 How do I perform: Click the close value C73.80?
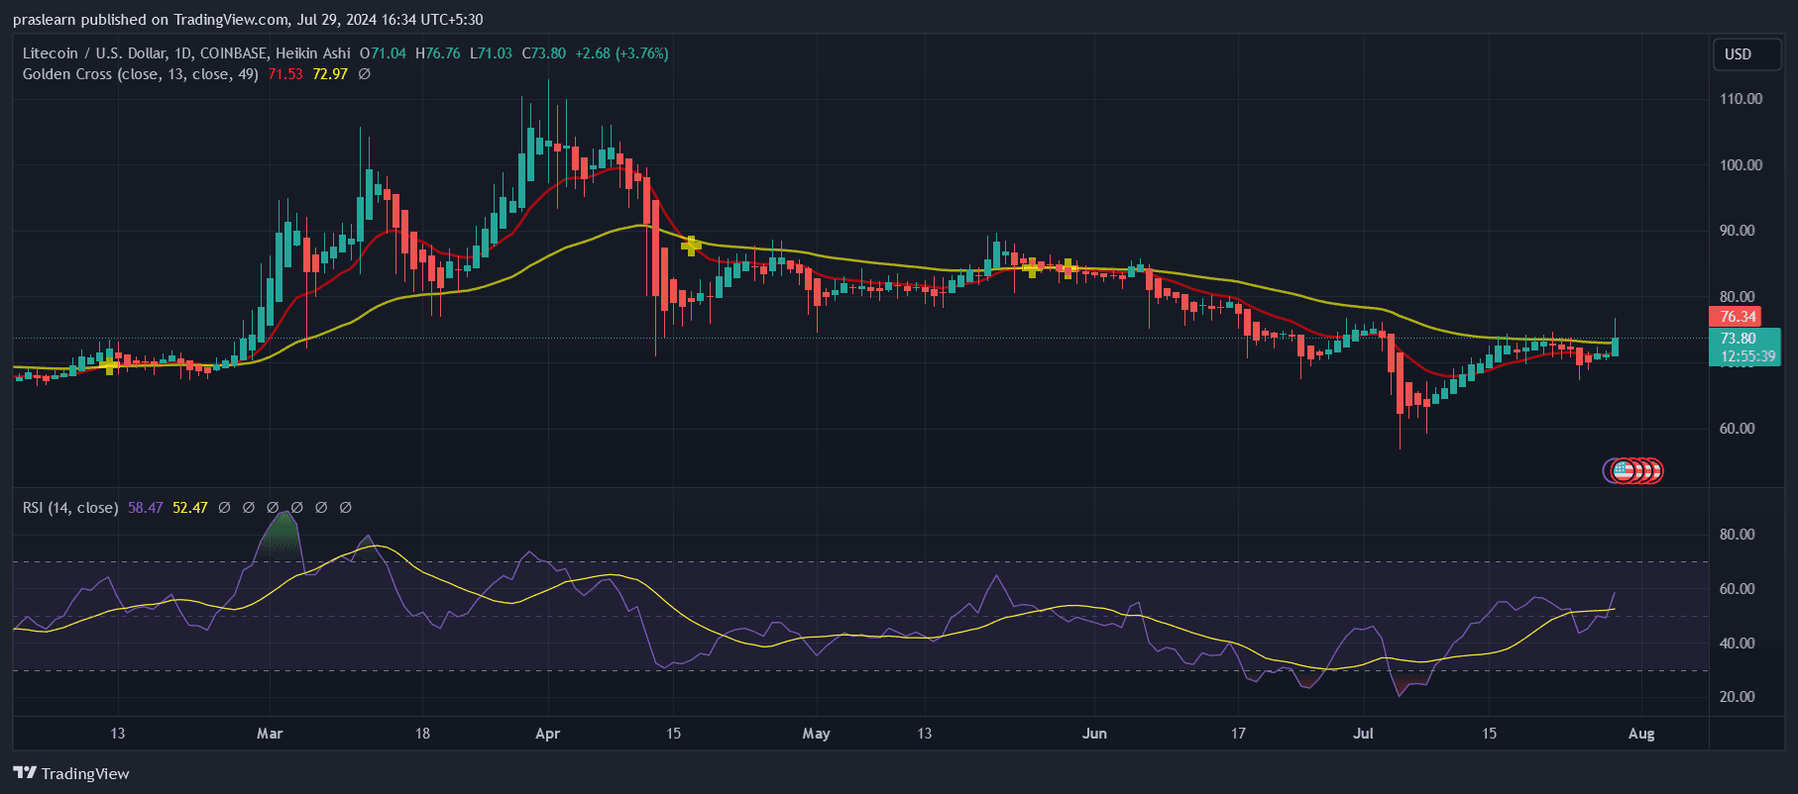[544, 53]
